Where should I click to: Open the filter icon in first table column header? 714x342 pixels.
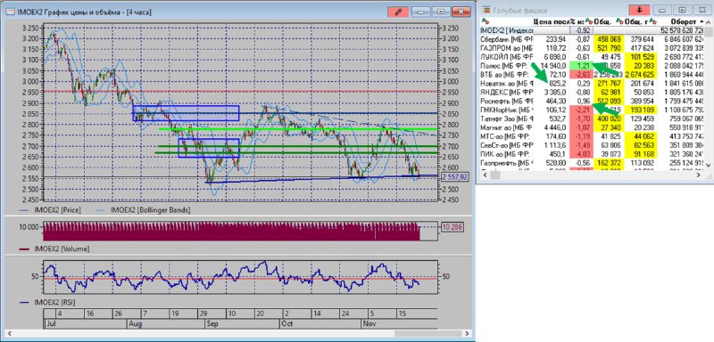pos(486,21)
